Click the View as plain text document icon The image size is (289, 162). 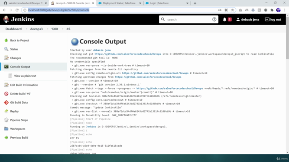tap(10, 76)
